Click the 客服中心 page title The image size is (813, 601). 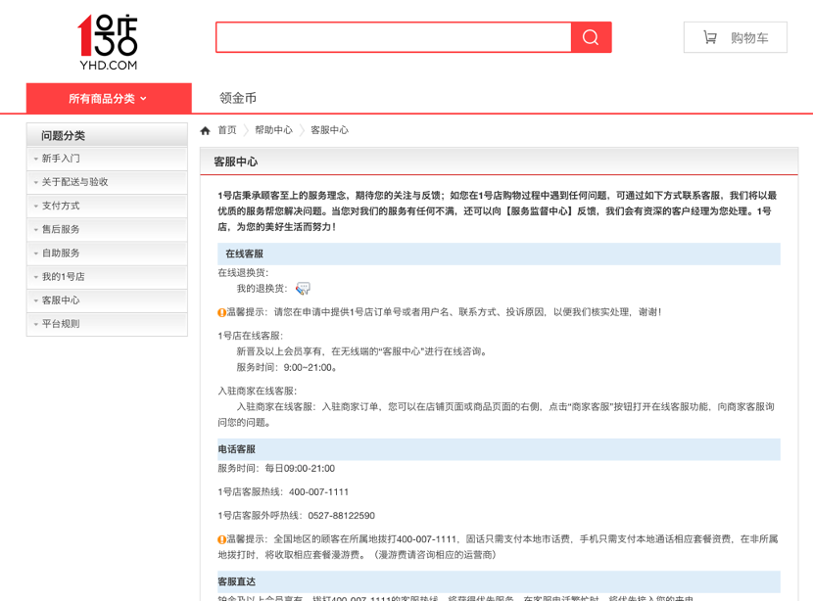[x=236, y=162]
